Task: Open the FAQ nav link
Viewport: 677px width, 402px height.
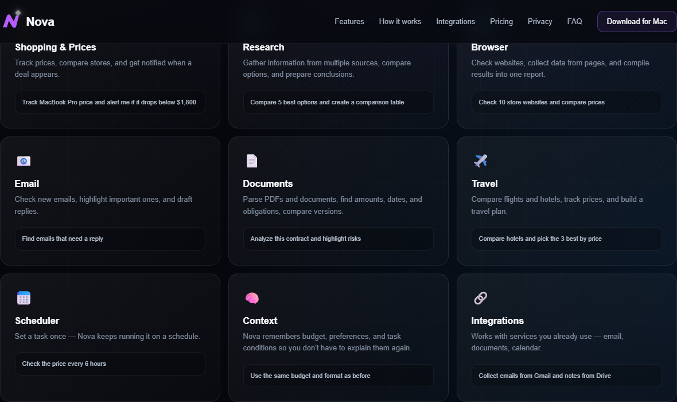Action: coord(574,22)
